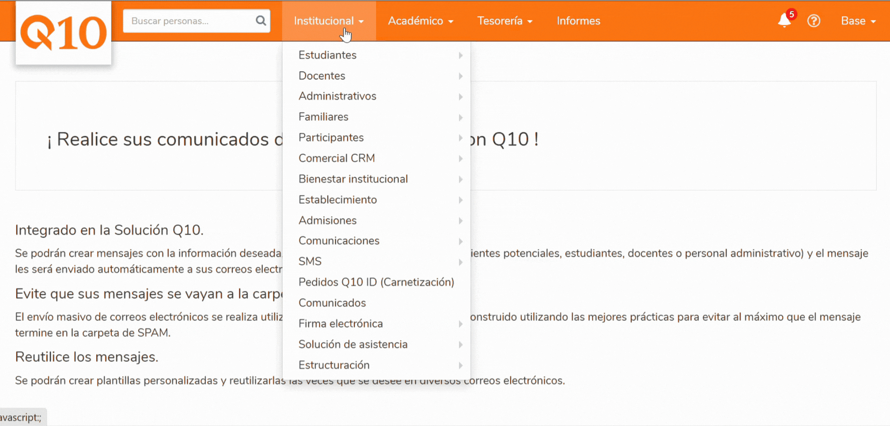Open the Informes section

point(579,21)
